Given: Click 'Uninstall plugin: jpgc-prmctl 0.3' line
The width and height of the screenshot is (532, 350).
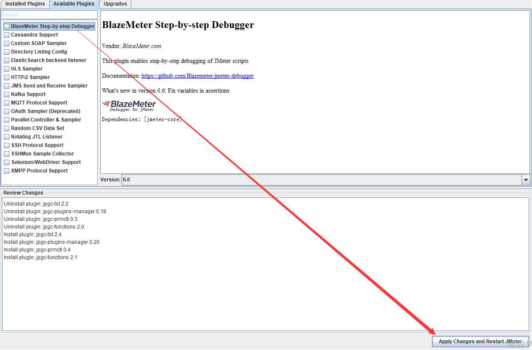Looking at the screenshot, I should (x=40, y=219).
